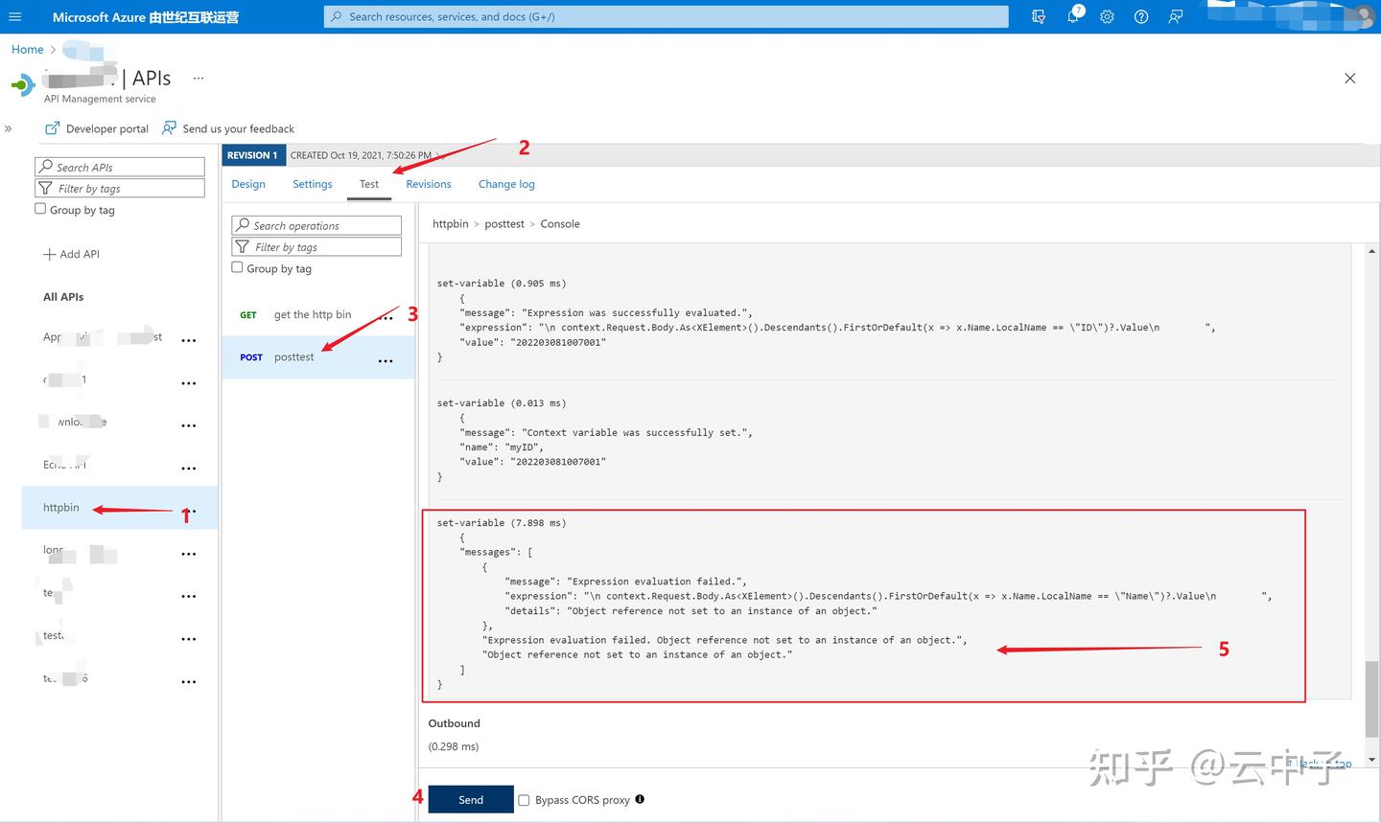The image size is (1381, 823).
Task: Open Cloud Shell icon in top bar
Action: tap(1038, 16)
